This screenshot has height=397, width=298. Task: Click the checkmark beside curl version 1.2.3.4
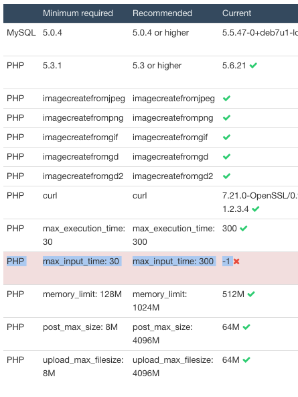tap(256, 209)
